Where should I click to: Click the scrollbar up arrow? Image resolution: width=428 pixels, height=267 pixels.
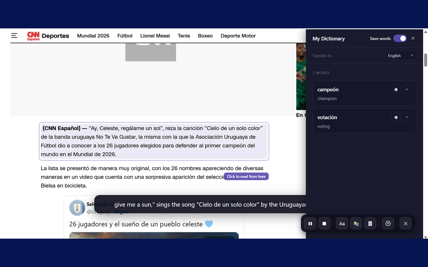(426, 32)
